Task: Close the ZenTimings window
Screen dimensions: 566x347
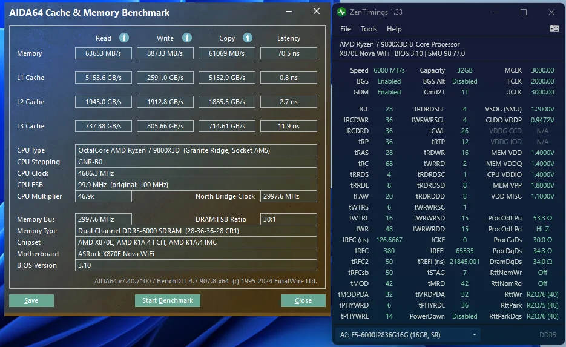Action: [x=551, y=12]
